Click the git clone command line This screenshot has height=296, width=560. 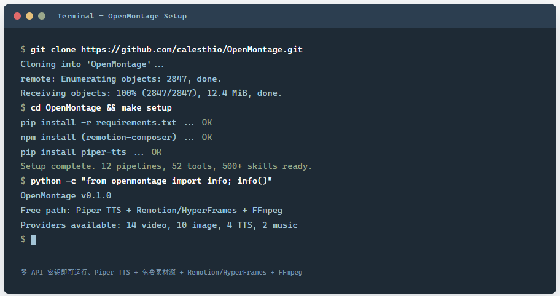[161, 49]
